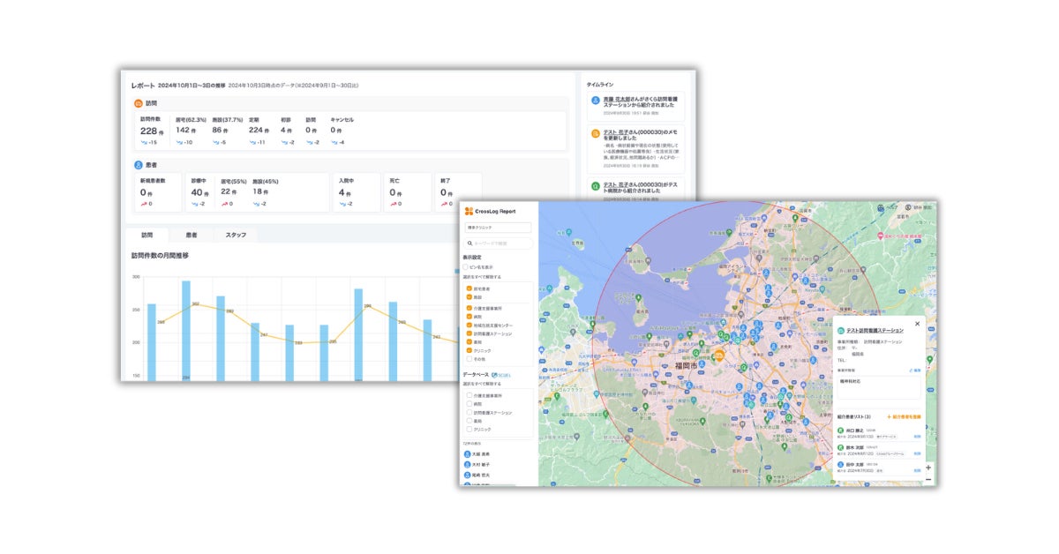Open the clinic selector dropdown in sidebar
The width and height of the screenshot is (1059, 554).
point(498,228)
